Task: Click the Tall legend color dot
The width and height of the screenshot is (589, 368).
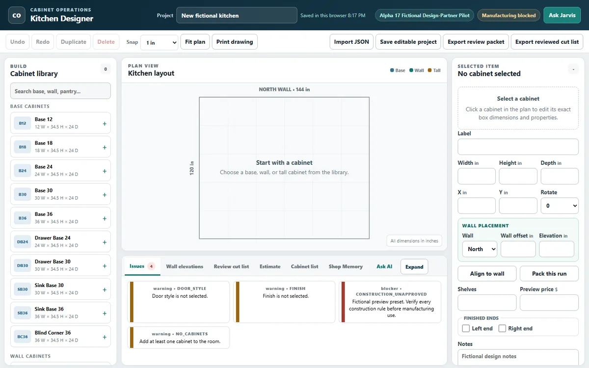Action: point(429,71)
